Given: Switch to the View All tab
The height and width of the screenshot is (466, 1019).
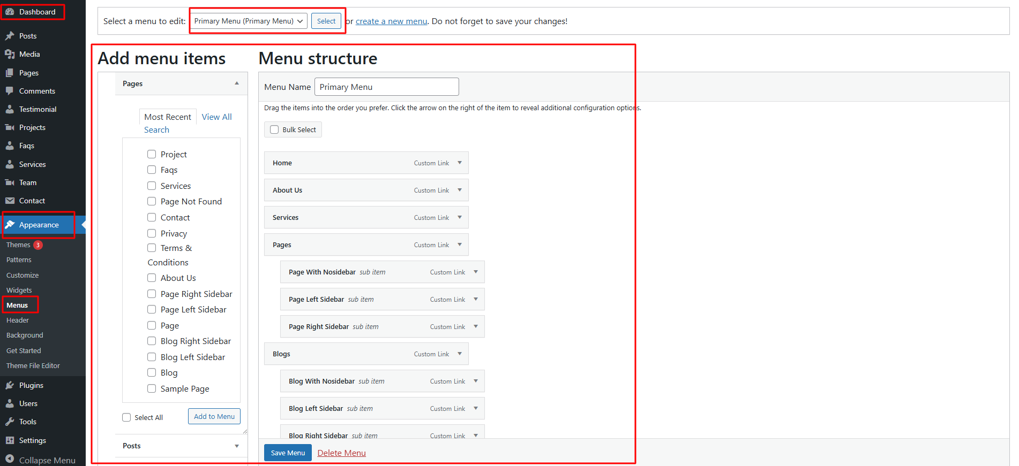Looking at the screenshot, I should point(216,117).
